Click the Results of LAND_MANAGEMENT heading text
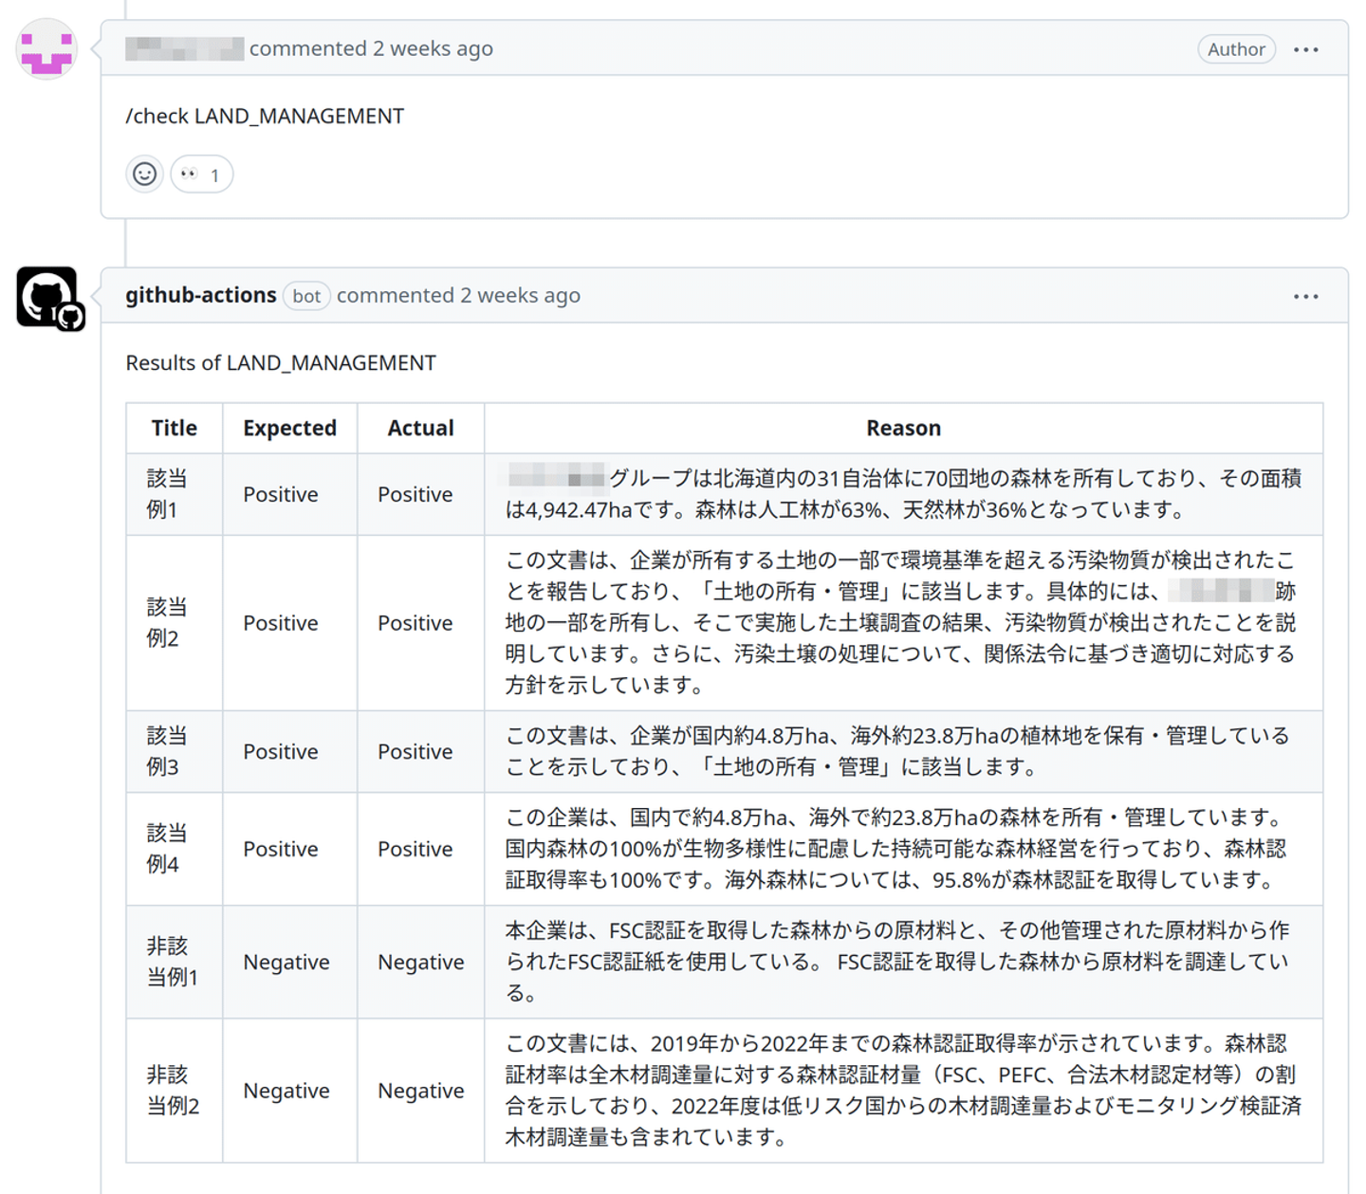1366x1194 pixels. point(281,363)
